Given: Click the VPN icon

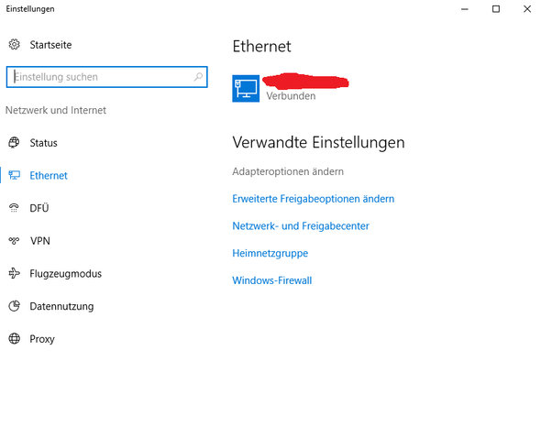Looking at the screenshot, I should (14, 240).
